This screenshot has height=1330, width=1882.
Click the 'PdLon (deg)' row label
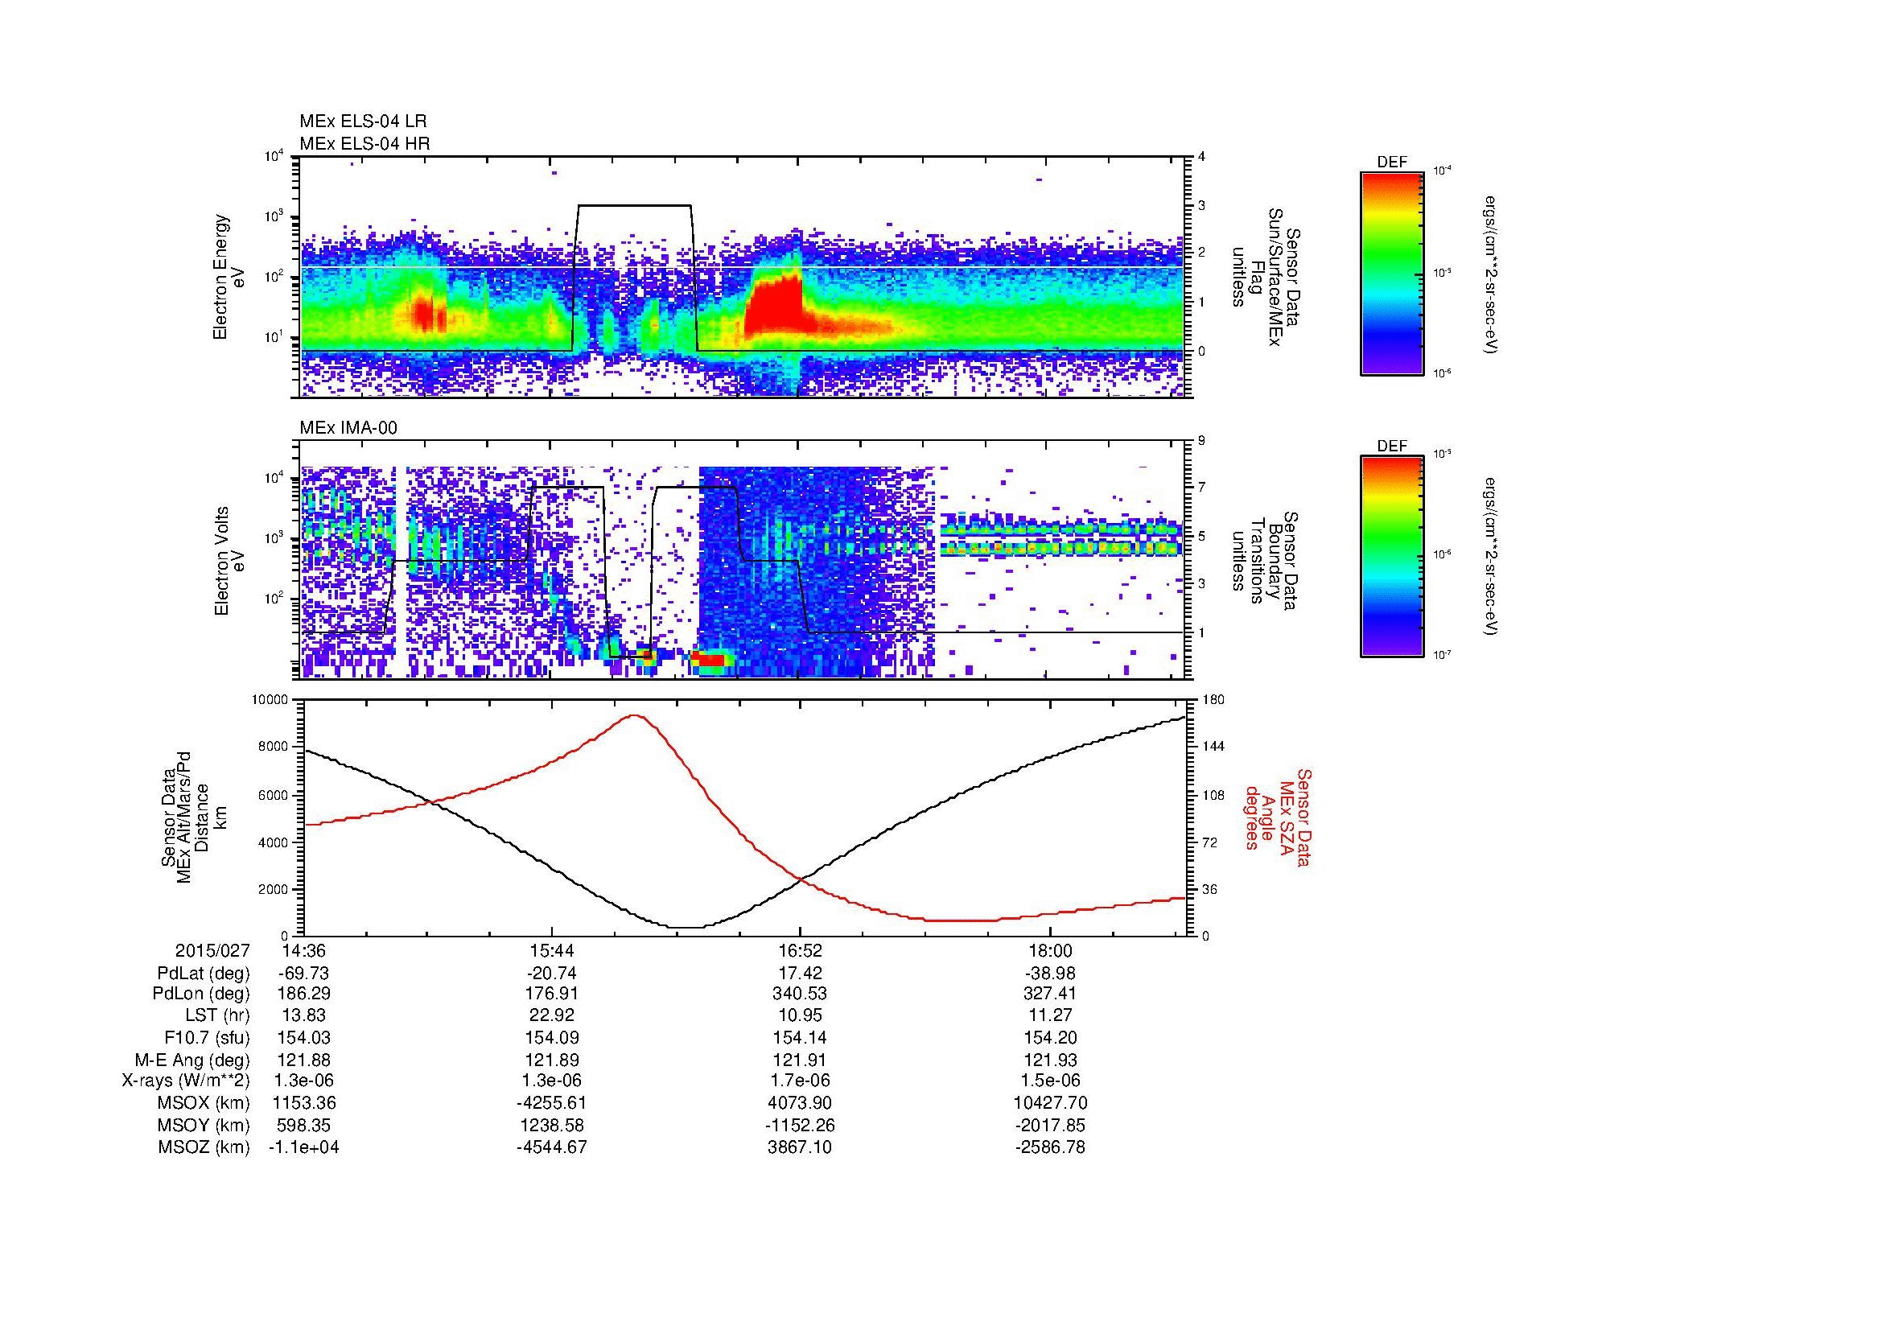click(203, 994)
